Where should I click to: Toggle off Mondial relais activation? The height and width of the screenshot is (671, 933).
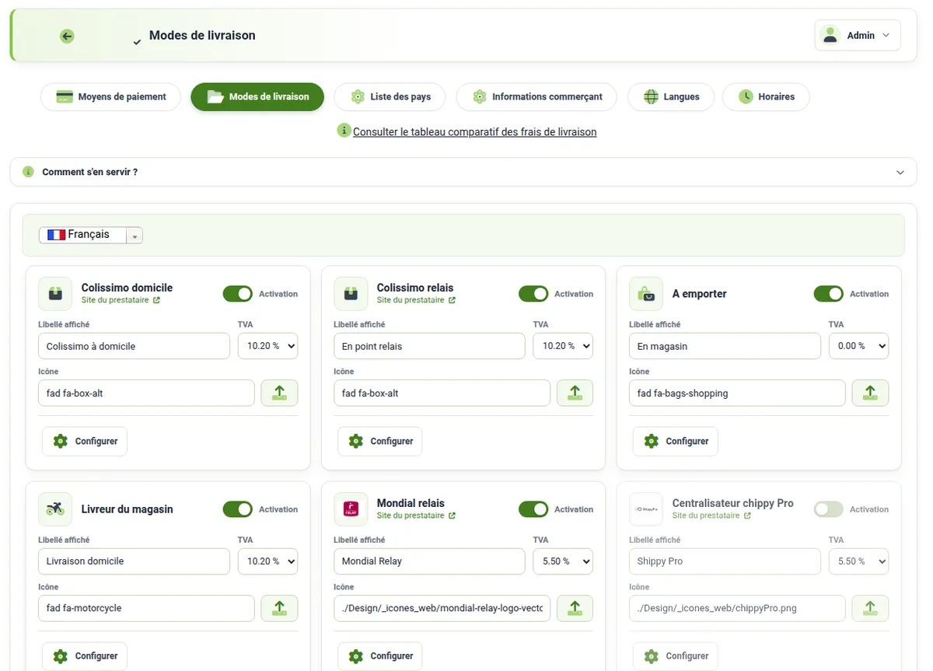[533, 509]
